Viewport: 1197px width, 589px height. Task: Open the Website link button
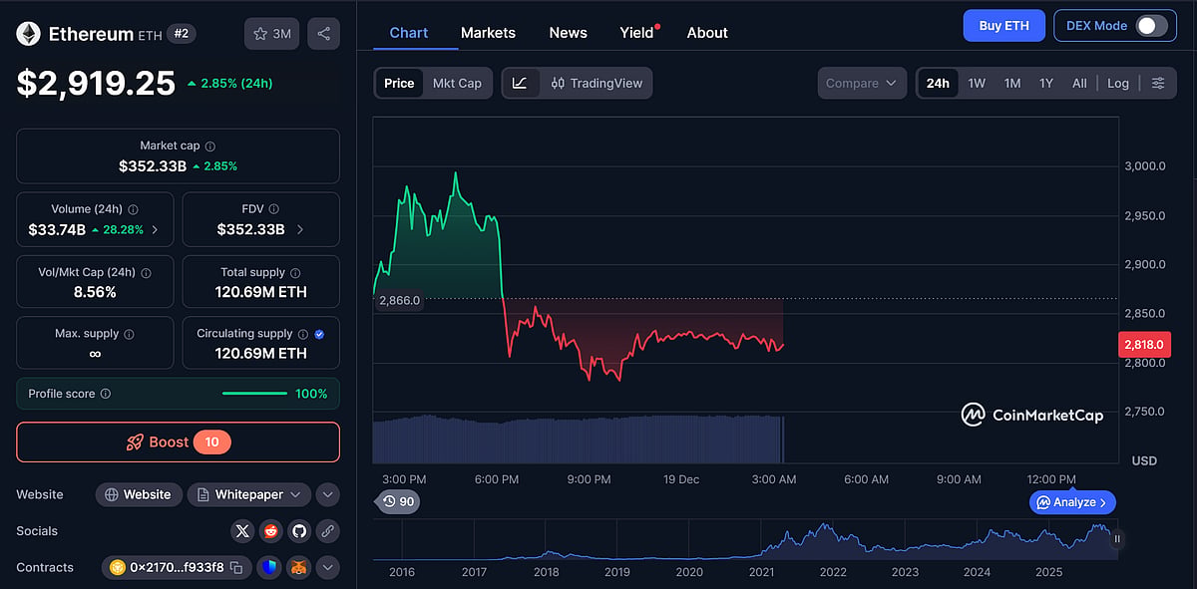click(138, 494)
